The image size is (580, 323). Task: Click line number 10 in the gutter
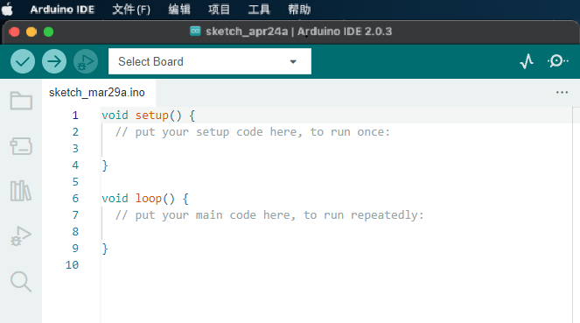(x=72, y=265)
